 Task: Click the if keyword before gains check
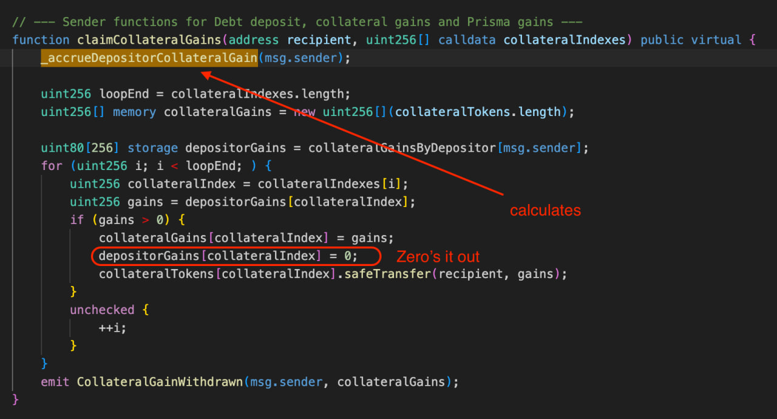point(76,220)
